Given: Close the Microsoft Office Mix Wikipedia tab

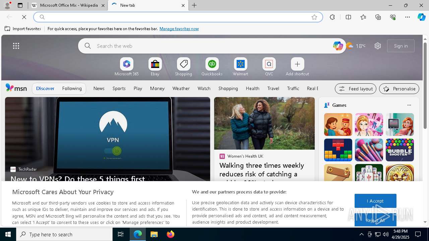Looking at the screenshot, I should [103, 5].
